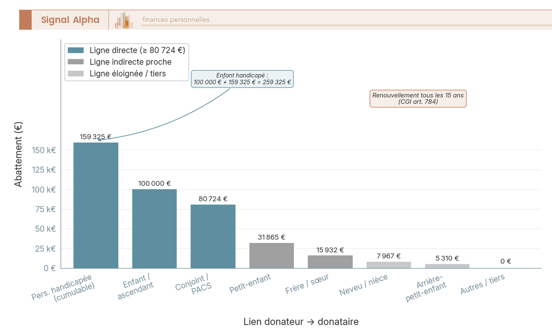Select the 'Ligne indirecte proche' legend swatch
The image size is (552, 331).
pos(76,62)
